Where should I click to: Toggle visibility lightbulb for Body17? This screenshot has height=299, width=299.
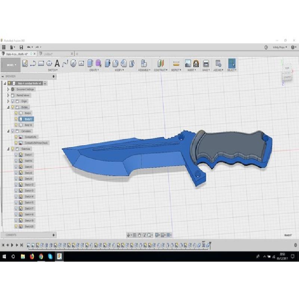(16, 119)
